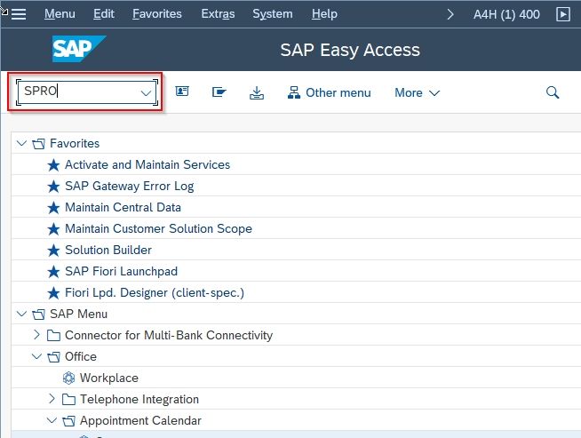
Task: Open the Menu menu
Action: tap(60, 14)
